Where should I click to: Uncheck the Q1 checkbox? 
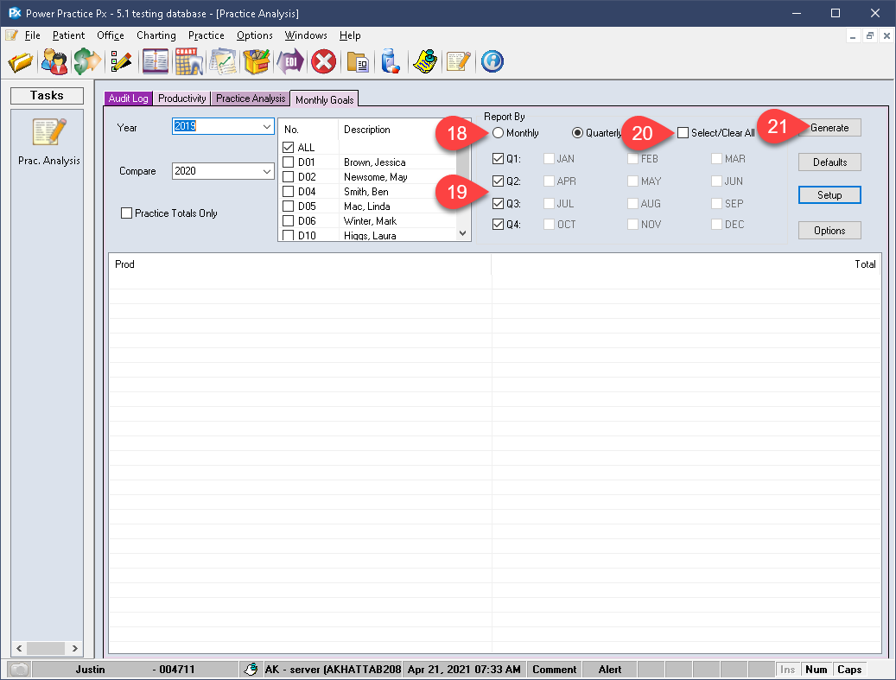coord(498,159)
